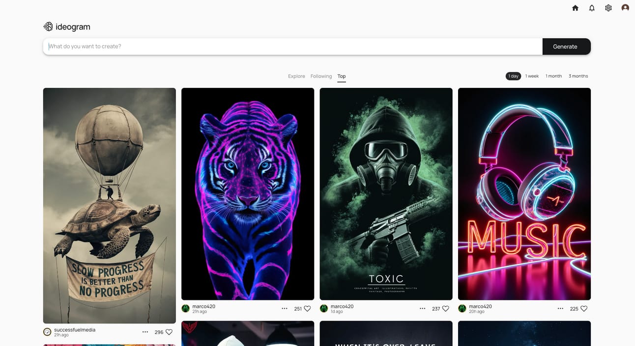635x346 pixels.
Task: Open marco420 avatar under neon tiger
Action: (185, 309)
